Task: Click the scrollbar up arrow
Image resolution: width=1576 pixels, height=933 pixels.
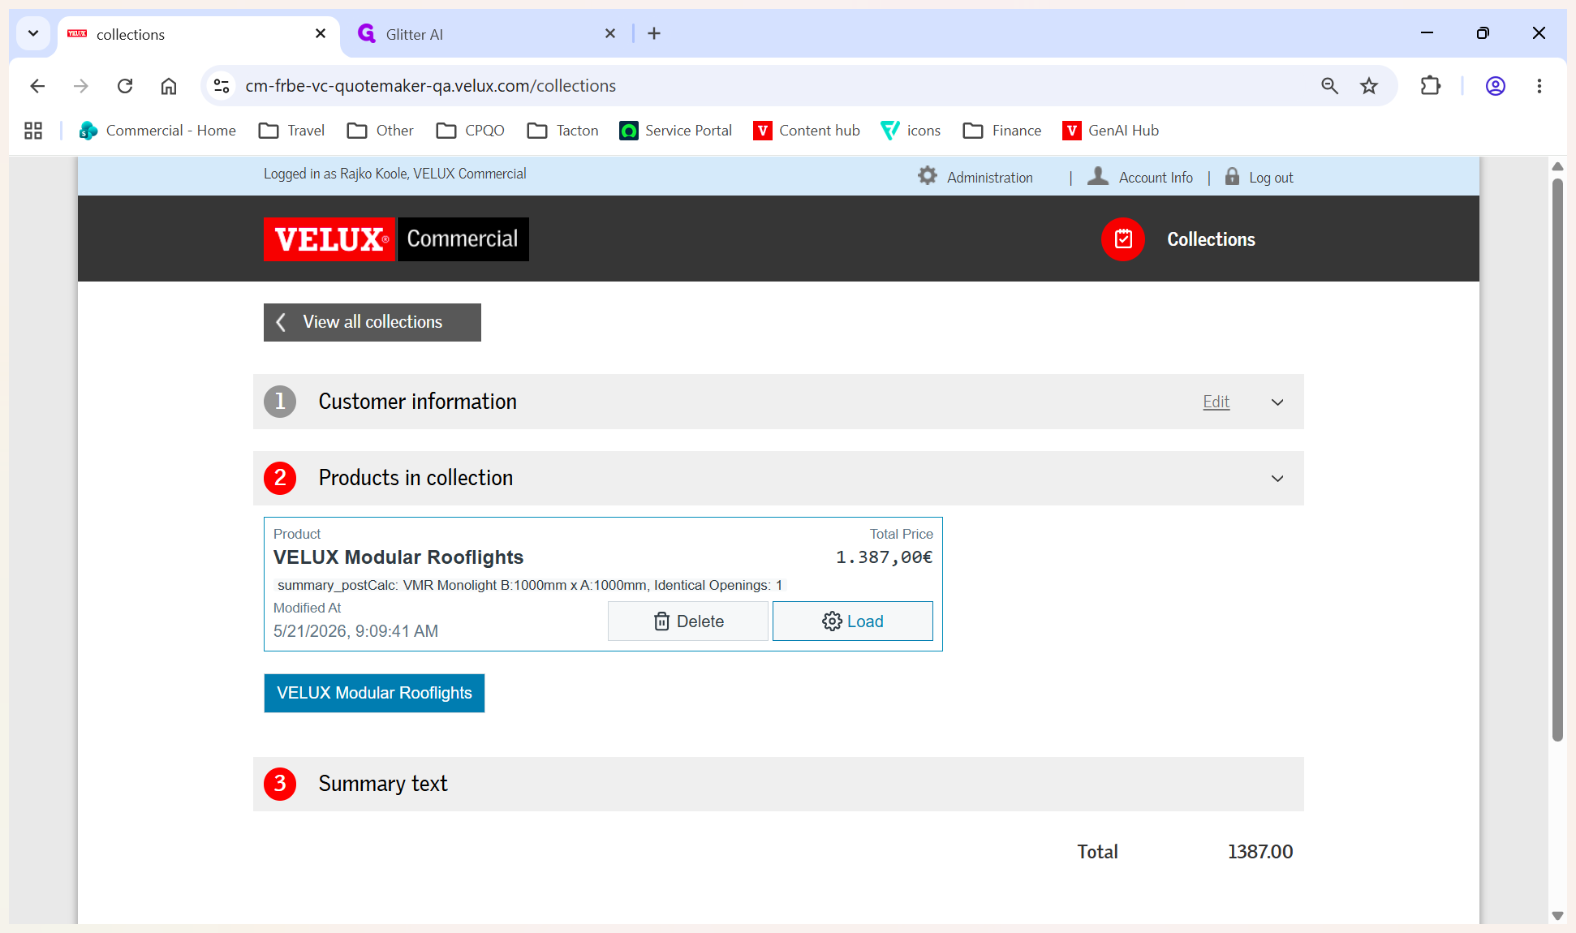Action: pyautogui.click(x=1557, y=166)
